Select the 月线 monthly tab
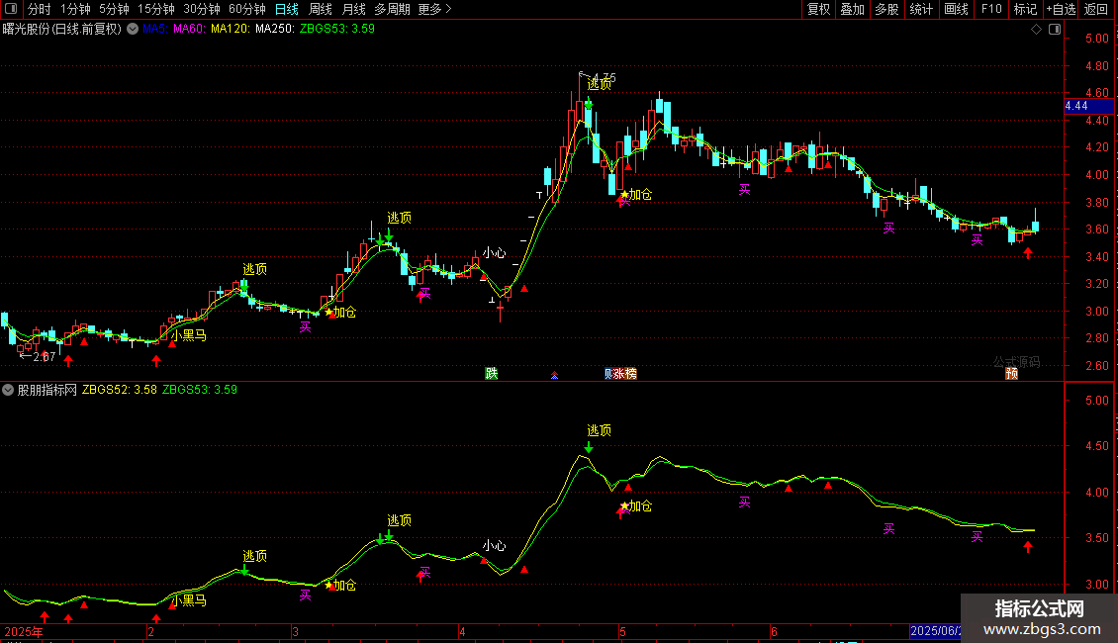Image resolution: width=1118 pixels, height=643 pixels. 353,9
